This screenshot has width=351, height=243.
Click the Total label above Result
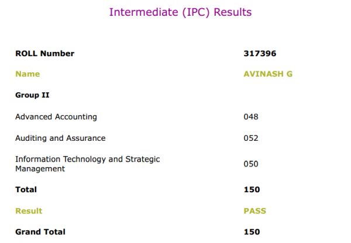pyautogui.click(x=26, y=190)
